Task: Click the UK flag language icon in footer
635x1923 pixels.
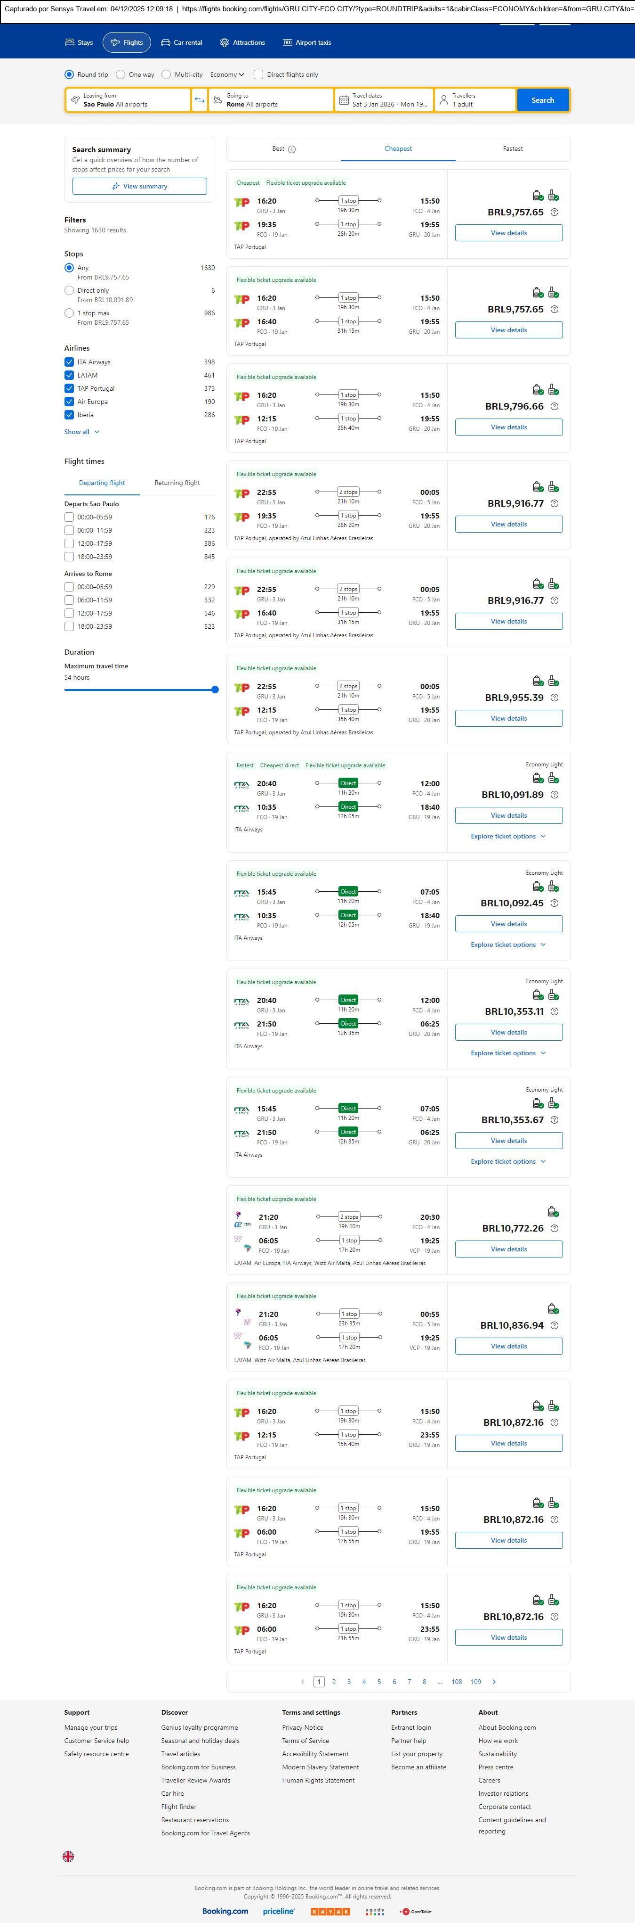Action: click(68, 1856)
